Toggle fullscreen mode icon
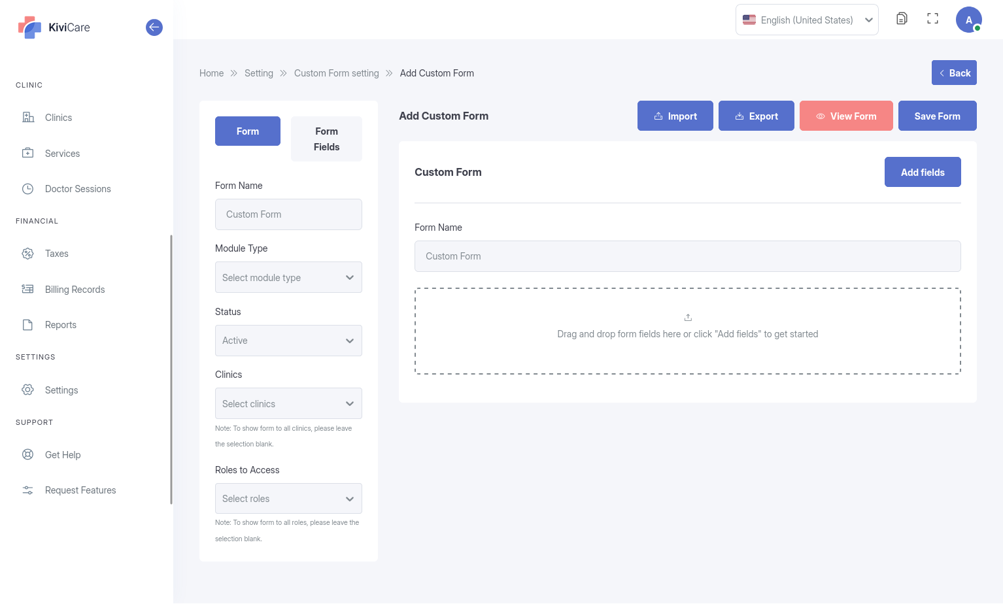 [x=933, y=19]
